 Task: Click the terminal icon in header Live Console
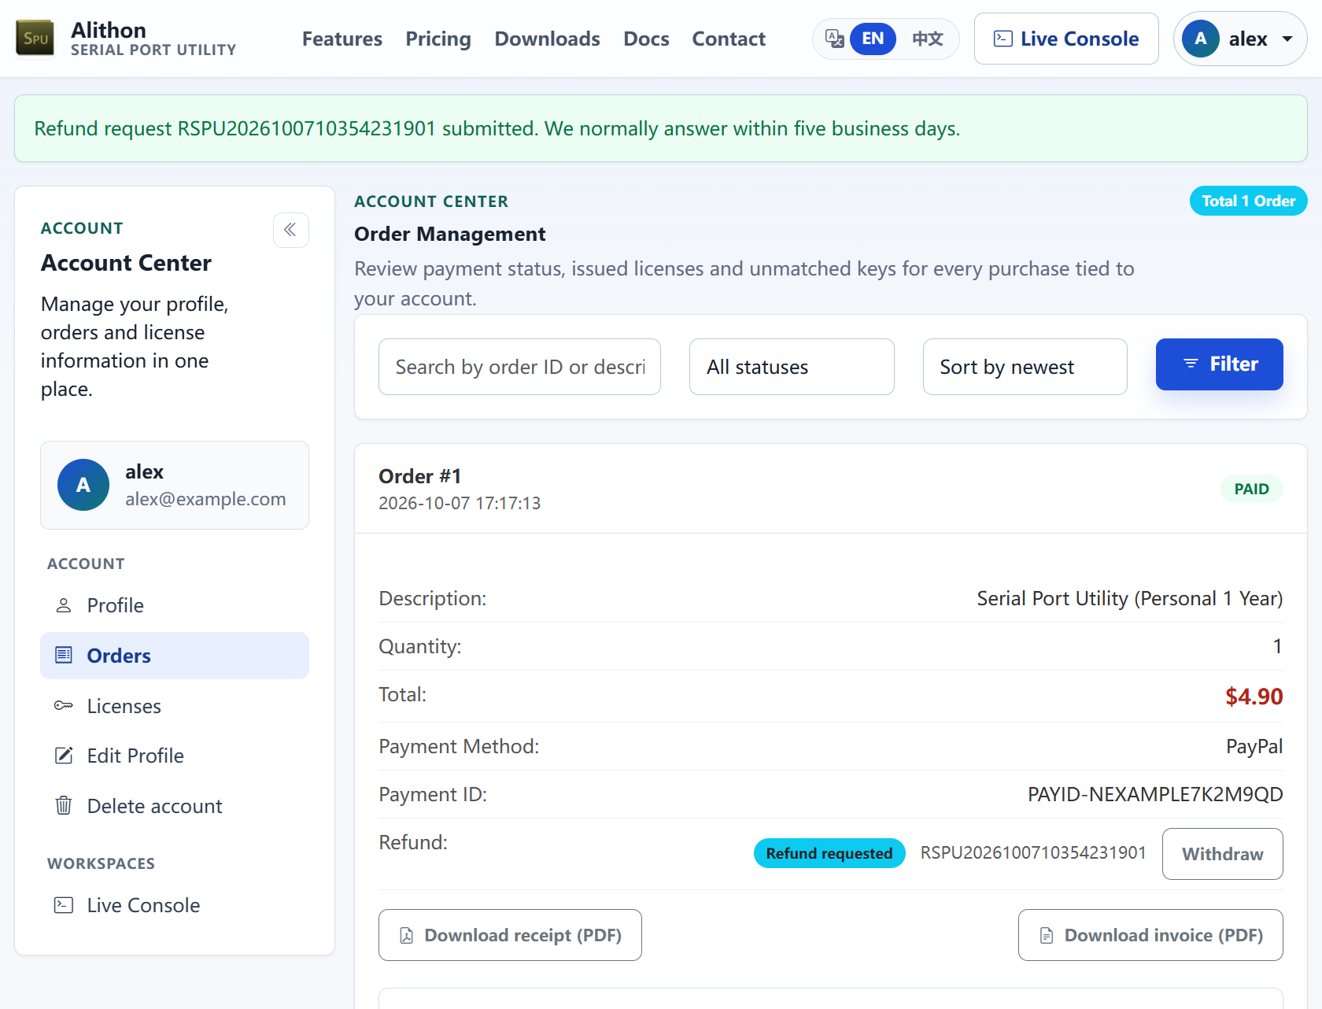(1003, 39)
